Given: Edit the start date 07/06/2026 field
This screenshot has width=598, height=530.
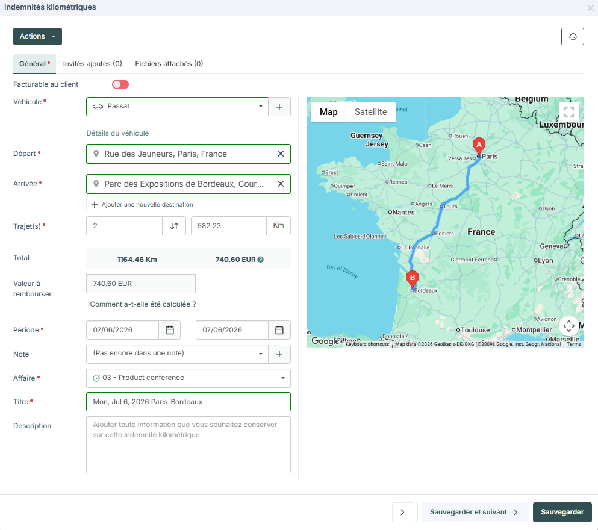Looking at the screenshot, I should (x=122, y=330).
